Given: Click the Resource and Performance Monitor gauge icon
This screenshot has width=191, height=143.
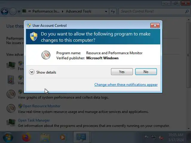Looking at the screenshot, I should (x=46, y=55).
